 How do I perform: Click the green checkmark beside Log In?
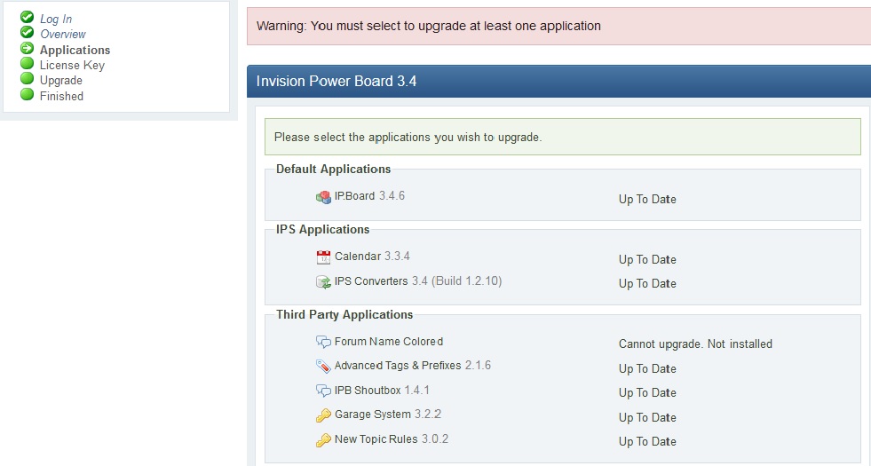27,18
